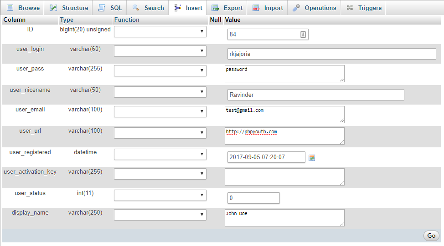This screenshot has width=444, height=246.
Task: Click the Search magnifier icon
Action: [x=136, y=8]
